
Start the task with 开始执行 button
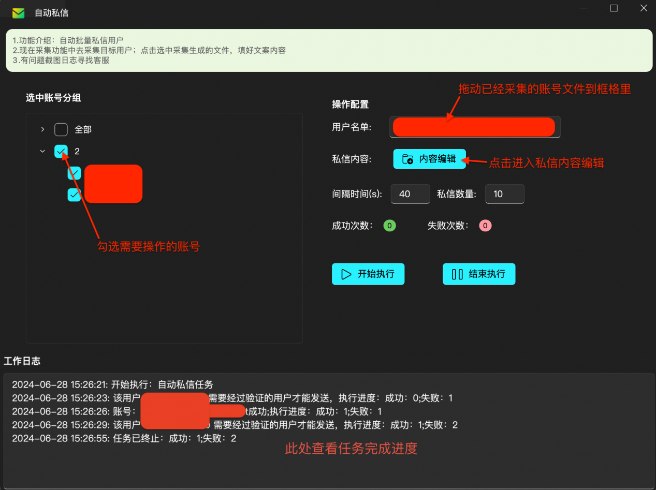click(368, 274)
